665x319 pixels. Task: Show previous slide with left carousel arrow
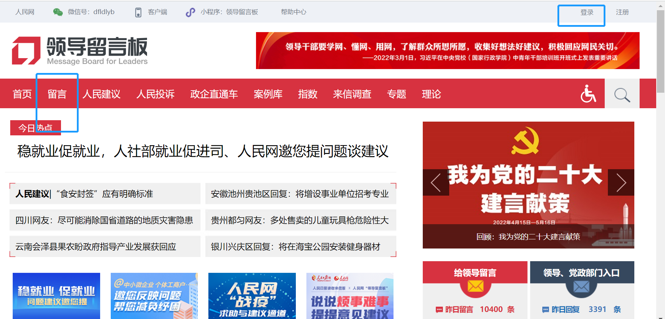tap(436, 182)
